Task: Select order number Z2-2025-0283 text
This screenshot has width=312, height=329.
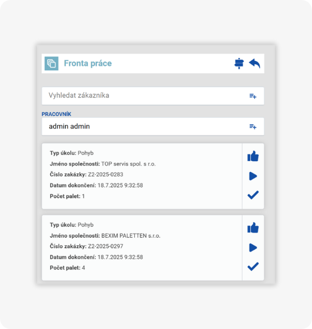Action: [105, 175]
